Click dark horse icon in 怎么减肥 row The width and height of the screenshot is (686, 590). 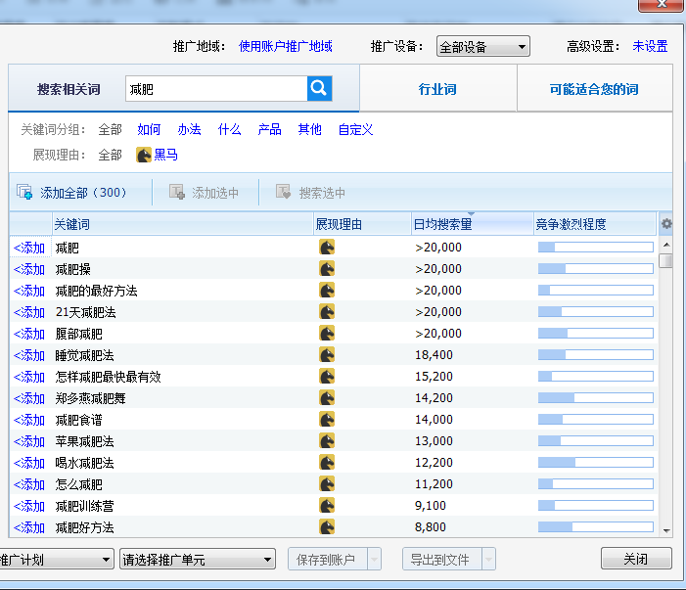[327, 484]
